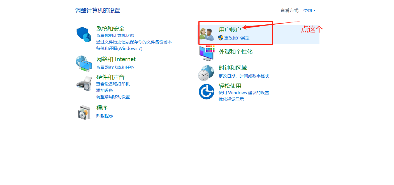Open 查看网络状态和任务 link
This screenshot has width=394, height=185.
click(x=115, y=68)
